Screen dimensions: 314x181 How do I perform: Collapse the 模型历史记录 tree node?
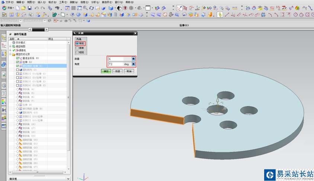click(x=10, y=54)
